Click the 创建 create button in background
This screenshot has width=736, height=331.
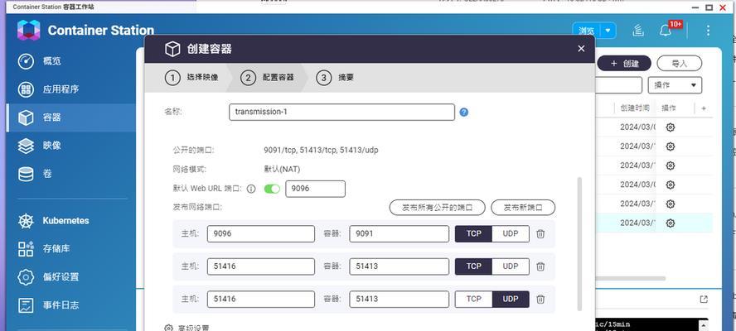tap(624, 63)
